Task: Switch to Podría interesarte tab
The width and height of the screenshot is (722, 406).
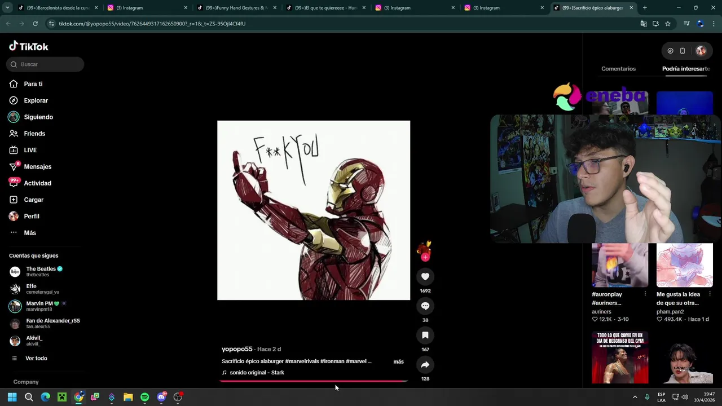Action: tap(686, 69)
